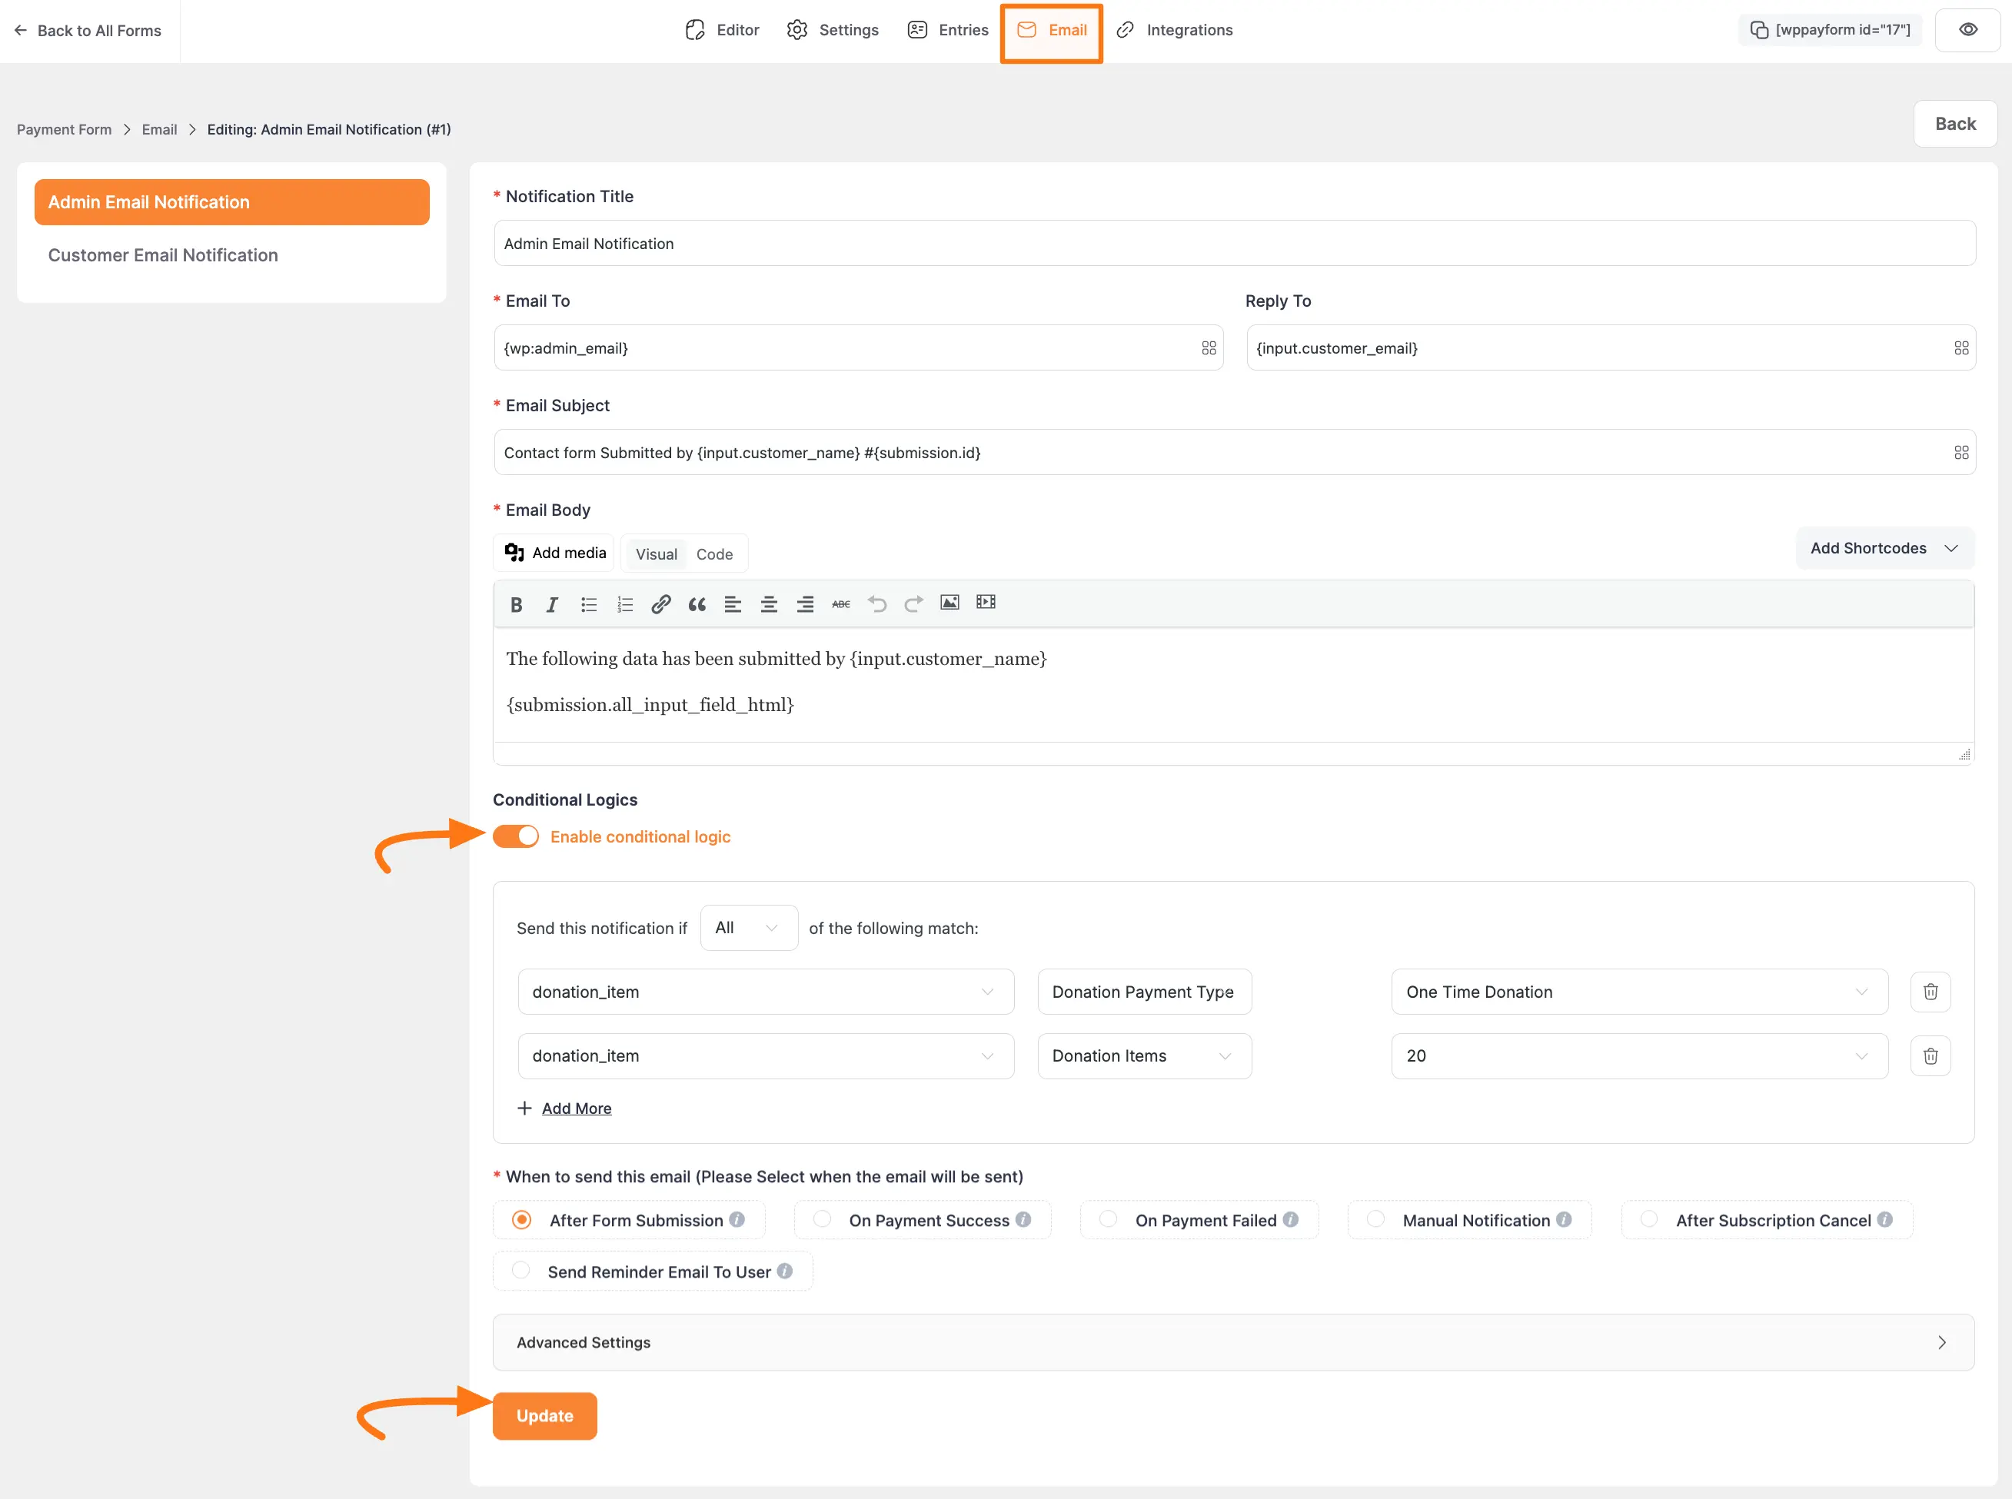This screenshot has height=1499, width=2012.
Task: Open shortcodes picker beside Email To field
Action: [x=1208, y=347]
